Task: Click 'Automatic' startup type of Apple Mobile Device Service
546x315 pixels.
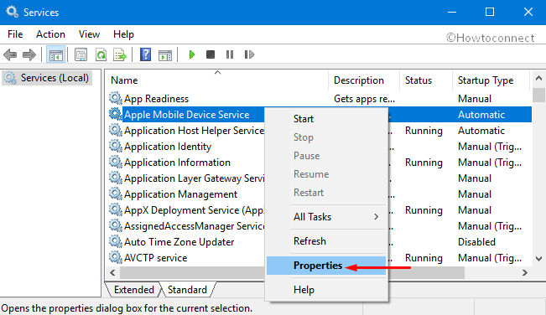Action: (x=481, y=115)
